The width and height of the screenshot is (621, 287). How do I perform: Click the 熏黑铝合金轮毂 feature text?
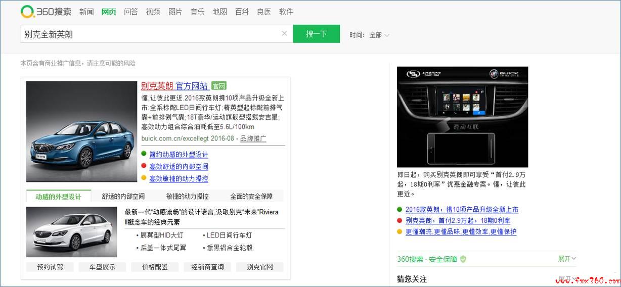(x=229, y=248)
